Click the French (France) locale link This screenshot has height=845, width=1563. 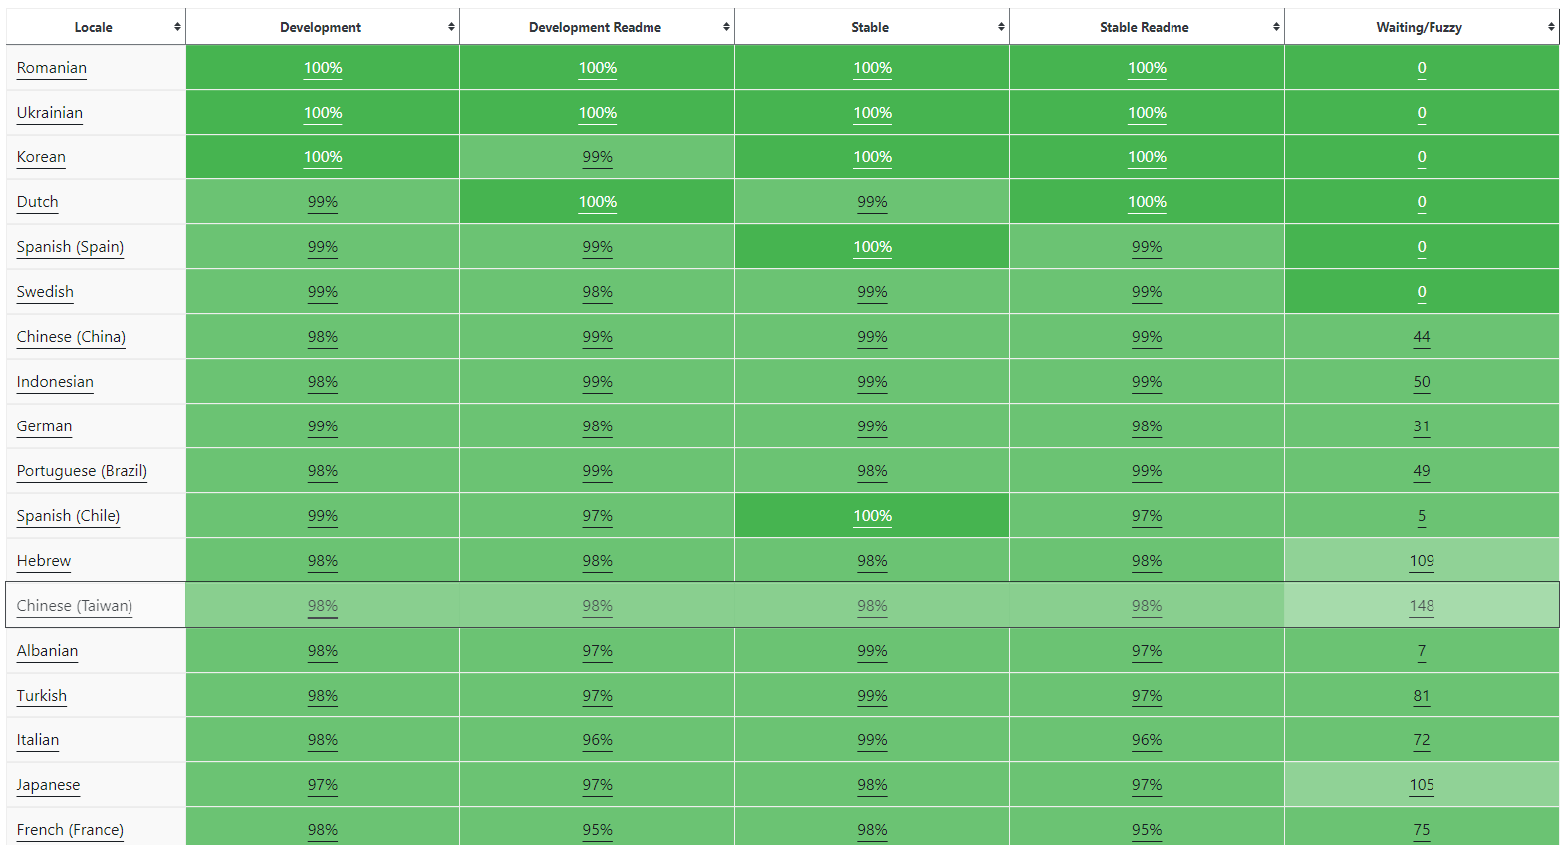[x=70, y=830]
